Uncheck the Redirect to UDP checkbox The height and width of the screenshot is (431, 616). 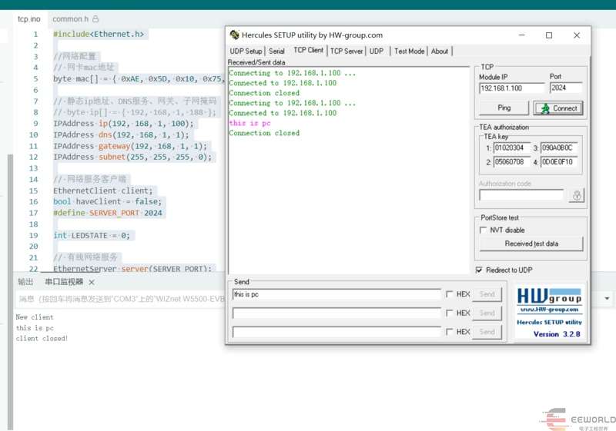point(479,270)
